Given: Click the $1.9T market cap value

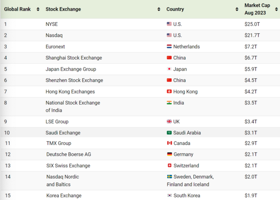Looking at the screenshot, I should click(251, 195).
